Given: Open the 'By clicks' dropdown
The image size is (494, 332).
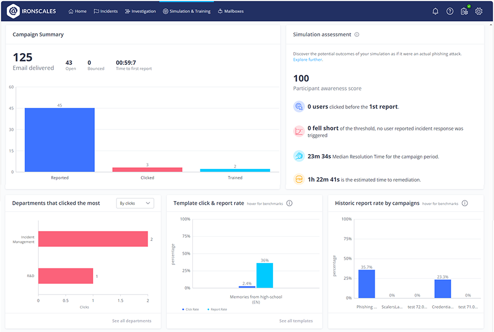Looking at the screenshot, I should (x=135, y=203).
